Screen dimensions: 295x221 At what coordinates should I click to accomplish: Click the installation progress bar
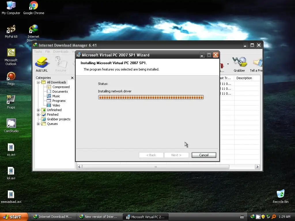pyautogui.click(x=151, y=97)
